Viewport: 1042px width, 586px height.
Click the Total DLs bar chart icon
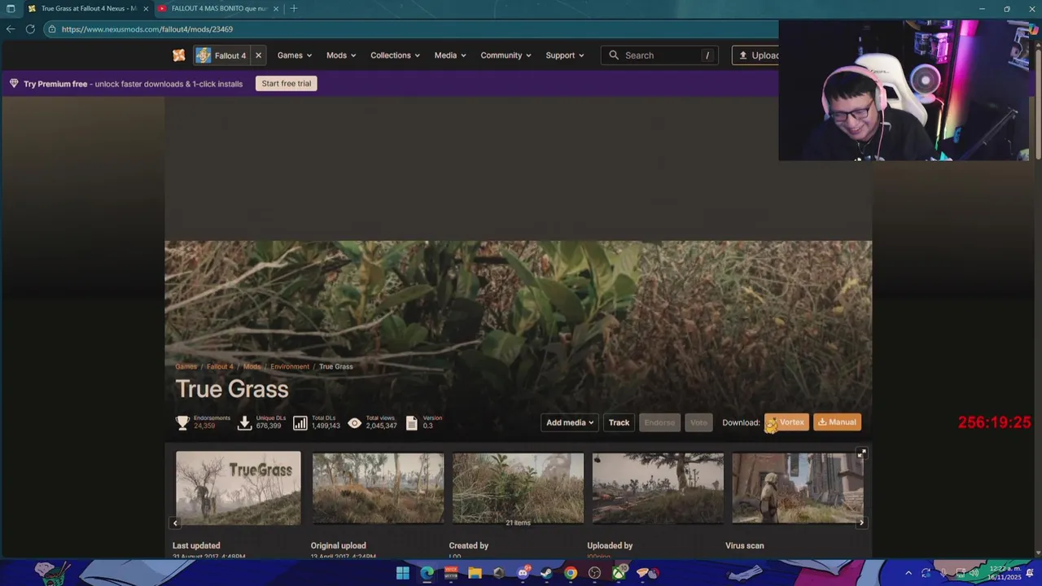(300, 422)
